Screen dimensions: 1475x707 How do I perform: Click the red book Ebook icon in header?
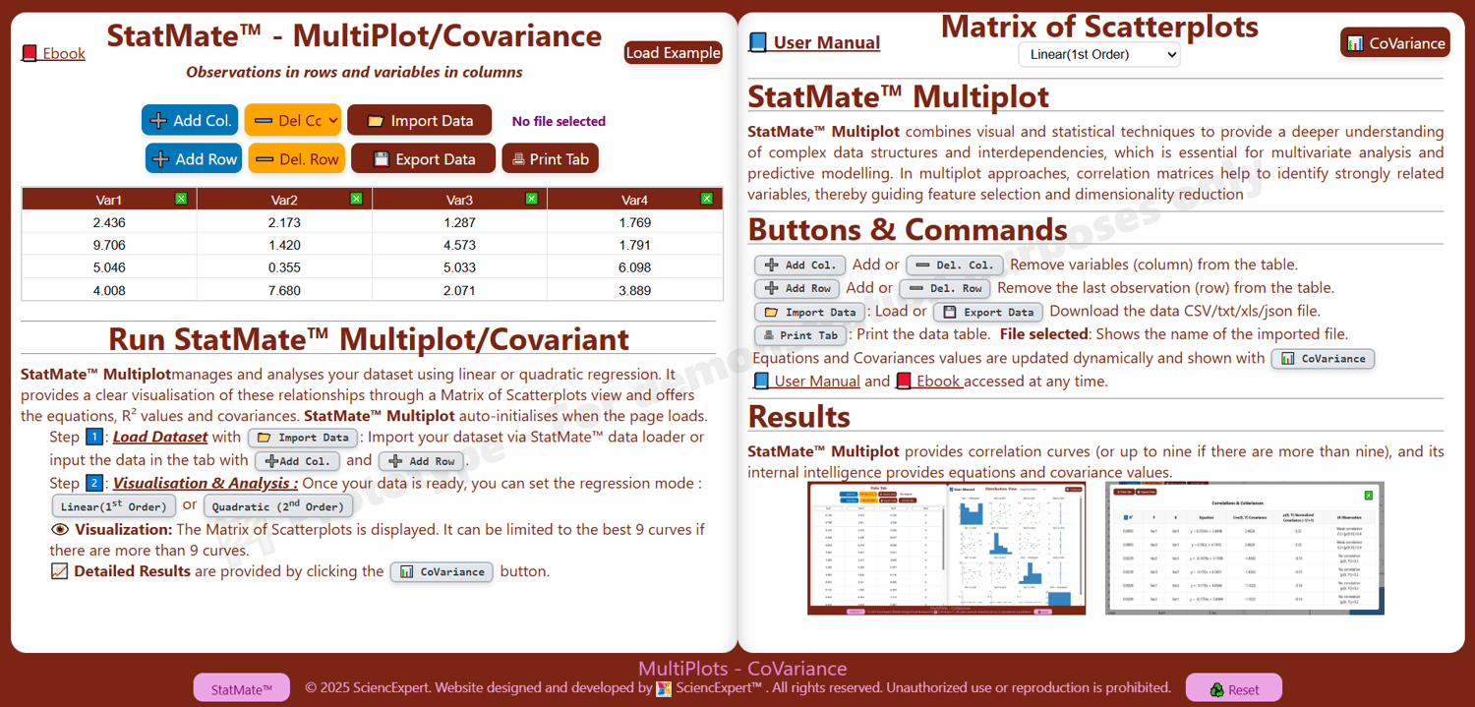(x=29, y=53)
